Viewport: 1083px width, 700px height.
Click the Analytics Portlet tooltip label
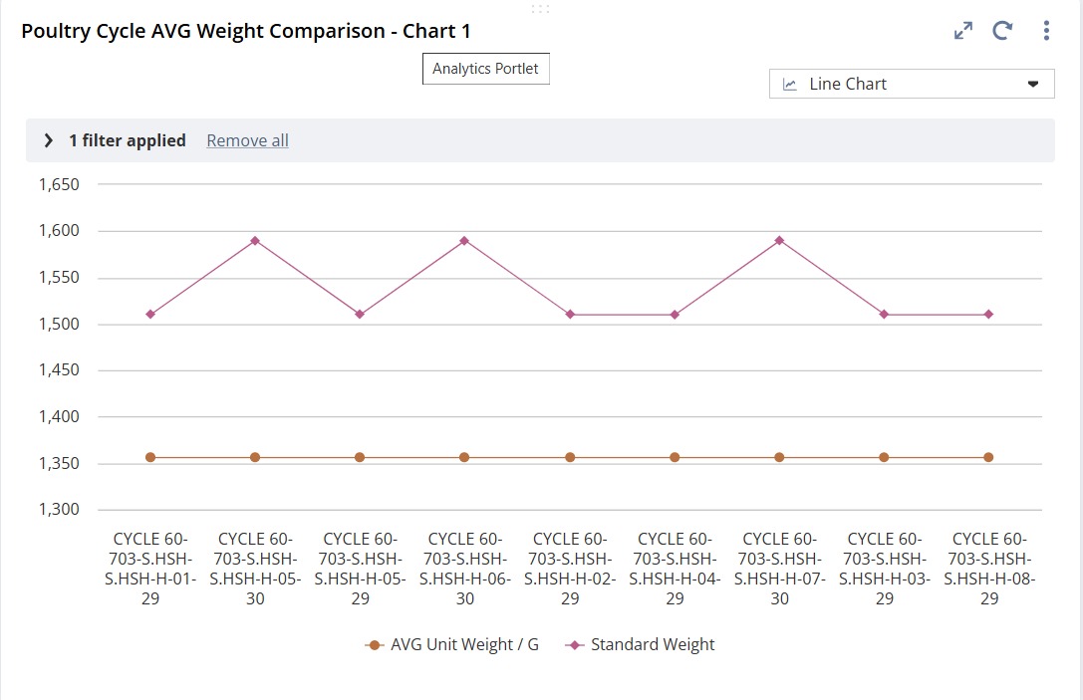[x=485, y=70]
